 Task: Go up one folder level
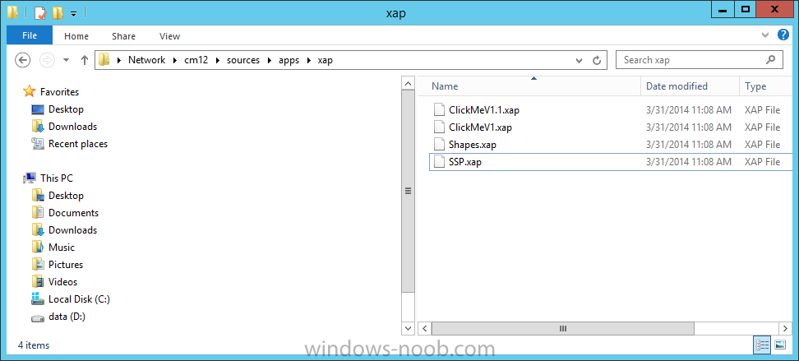coord(85,60)
